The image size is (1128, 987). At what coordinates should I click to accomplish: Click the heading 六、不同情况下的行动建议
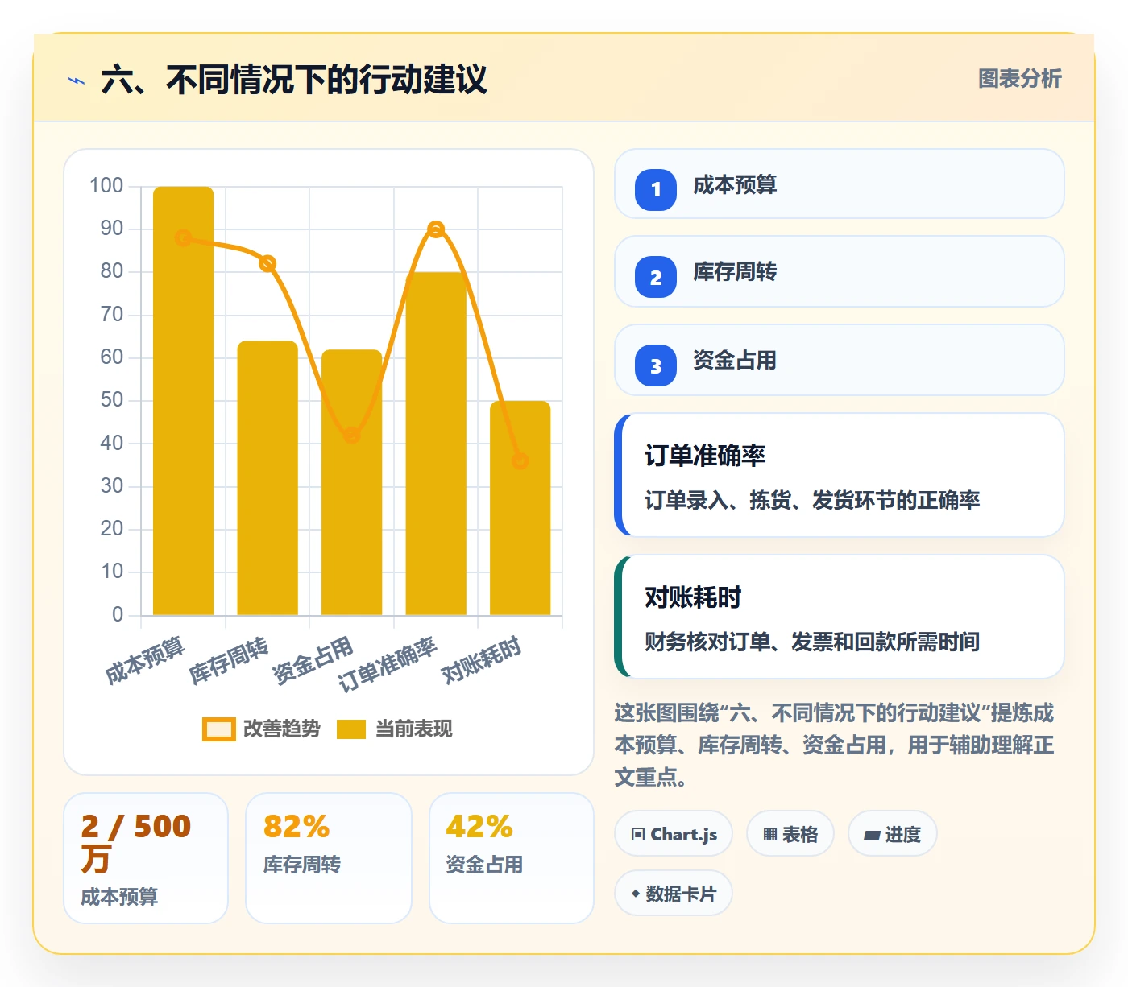tap(294, 80)
